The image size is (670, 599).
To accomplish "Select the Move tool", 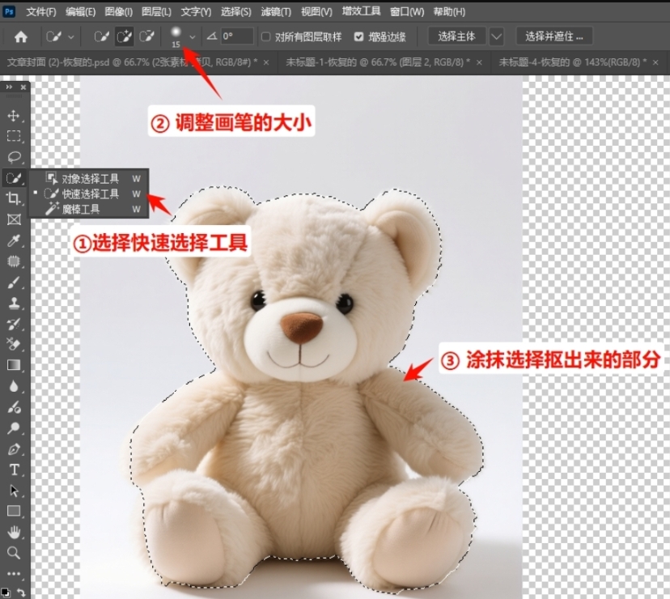I will pos(14,114).
